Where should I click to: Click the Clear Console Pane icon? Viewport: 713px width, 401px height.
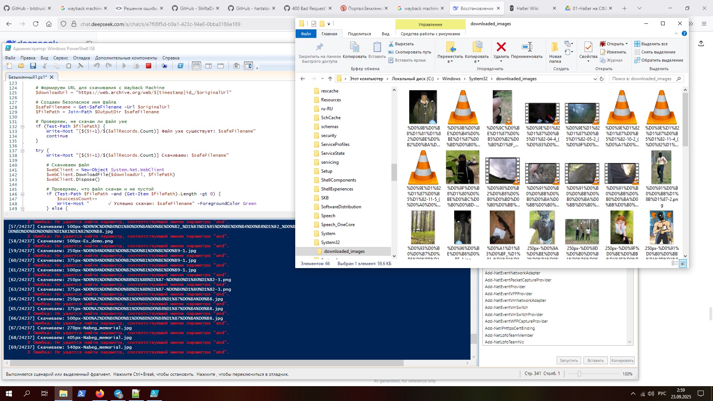click(81, 66)
